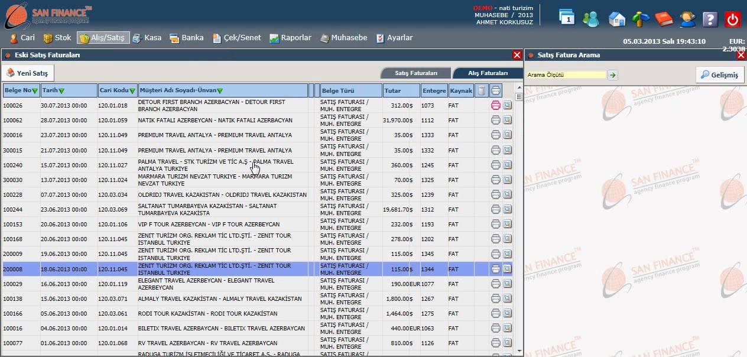Open the Çek/Senet menu
Screen dimensions: 747x357
coord(236,37)
